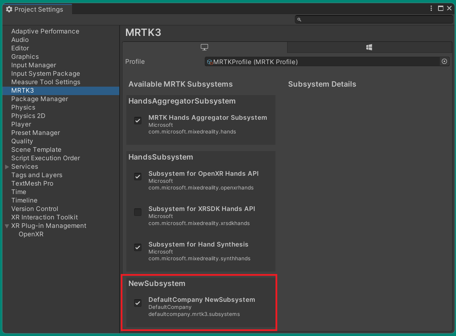Viewport: 456px width, 336px height.
Task: Toggle Subsystem for Hand Synthesis checkbox
Action: pyautogui.click(x=138, y=247)
